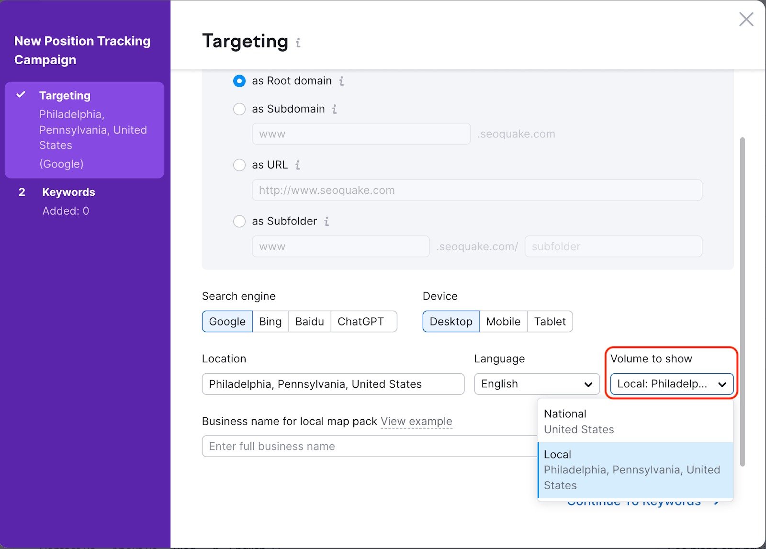Click info icon next to Subdomain option
The height and width of the screenshot is (549, 766).
334,109
